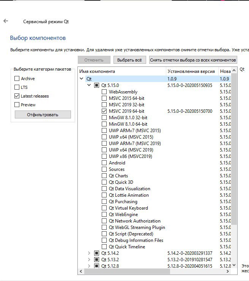Expand the Qt 5.14.2 node
The height and width of the screenshot is (281, 249).
89,253
